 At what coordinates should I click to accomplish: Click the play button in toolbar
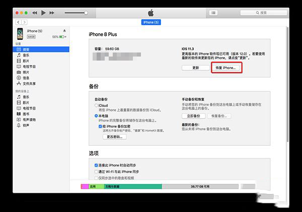point(43,13)
